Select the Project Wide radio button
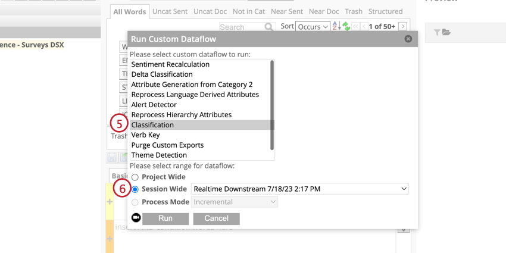 pos(135,177)
